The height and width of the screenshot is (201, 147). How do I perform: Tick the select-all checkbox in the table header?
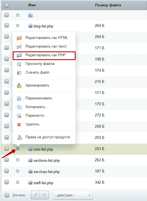pyautogui.click(x=6, y=5)
